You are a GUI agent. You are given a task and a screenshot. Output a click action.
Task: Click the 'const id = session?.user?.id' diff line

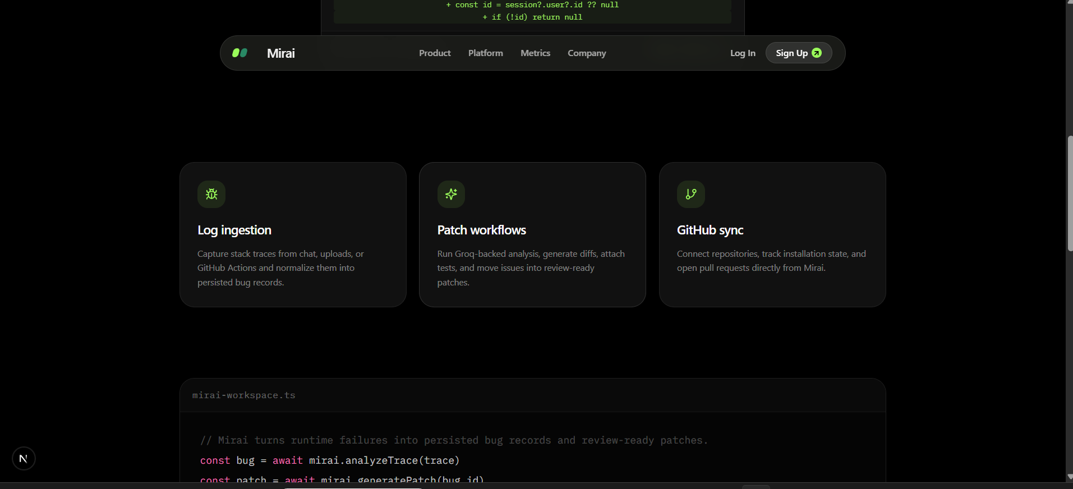pyautogui.click(x=532, y=4)
